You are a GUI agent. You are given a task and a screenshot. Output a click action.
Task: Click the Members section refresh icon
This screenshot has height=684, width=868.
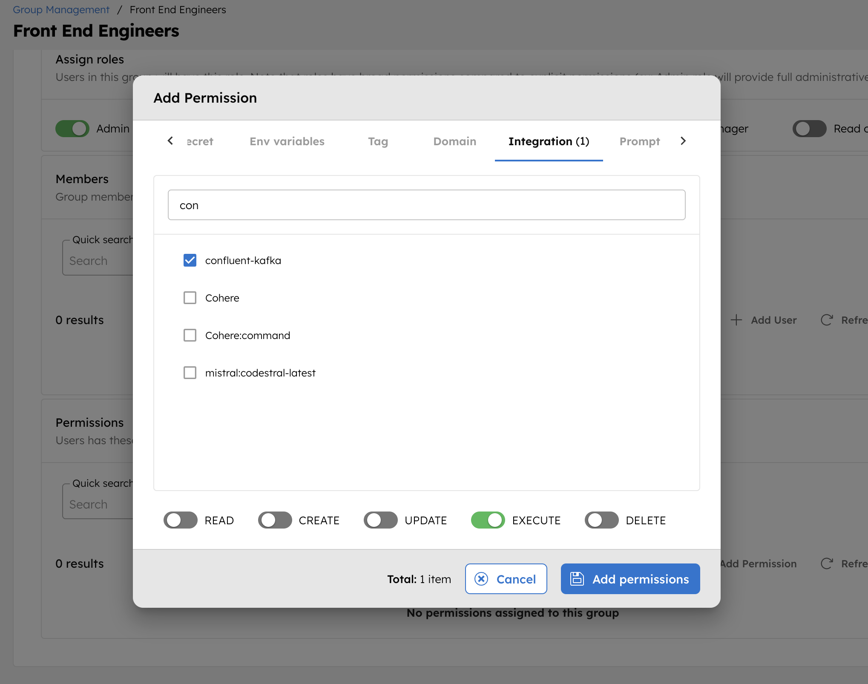point(827,320)
